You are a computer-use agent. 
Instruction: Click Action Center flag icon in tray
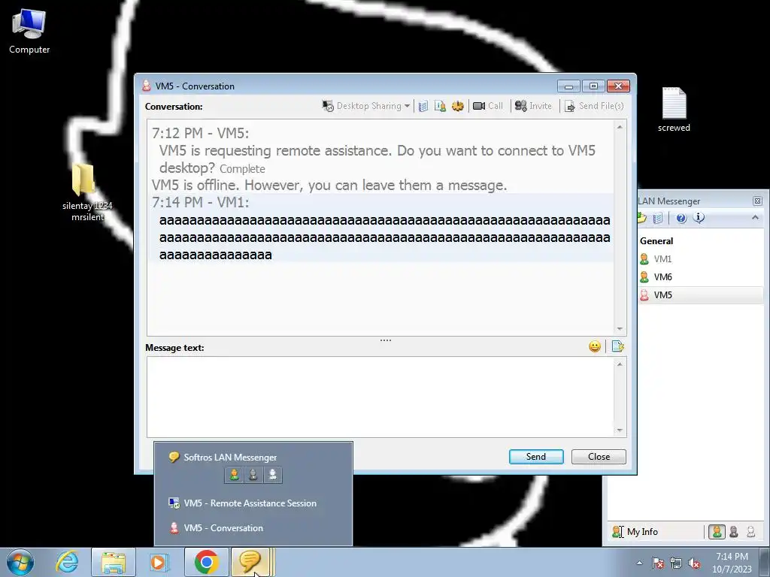pyautogui.click(x=658, y=563)
